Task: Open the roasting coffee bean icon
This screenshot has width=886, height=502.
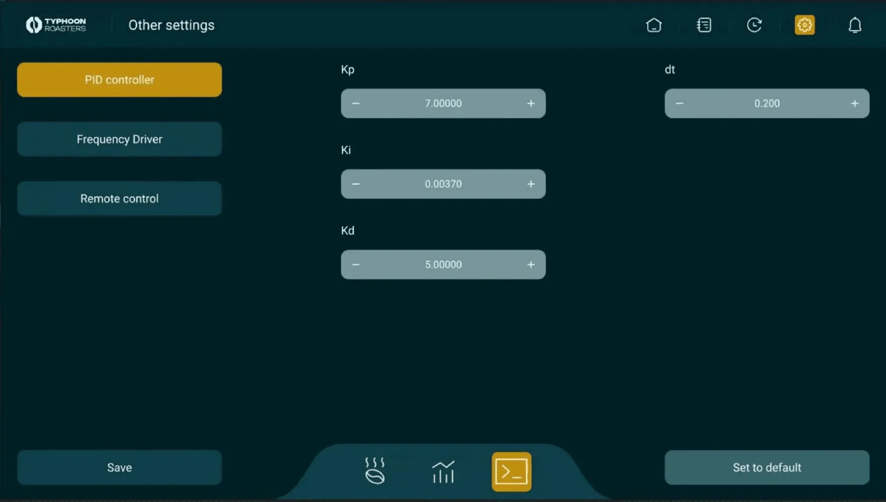Action: pyautogui.click(x=375, y=471)
